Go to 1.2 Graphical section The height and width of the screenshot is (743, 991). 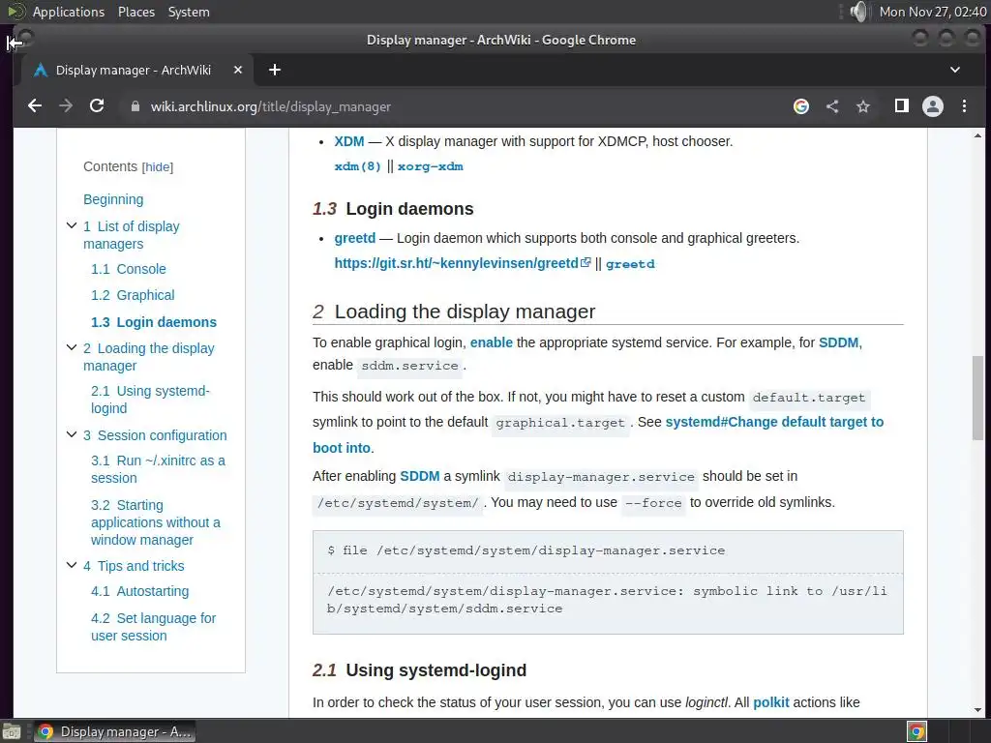(133, 295)
